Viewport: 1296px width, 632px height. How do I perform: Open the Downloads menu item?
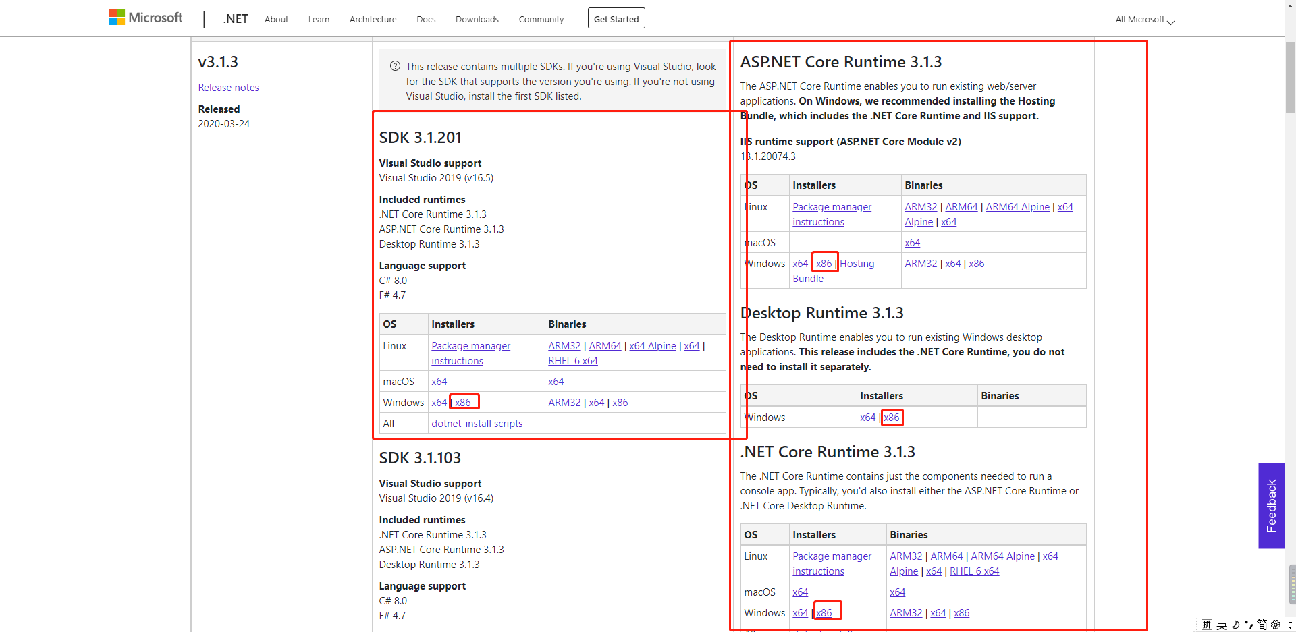[x=477, y=19]
